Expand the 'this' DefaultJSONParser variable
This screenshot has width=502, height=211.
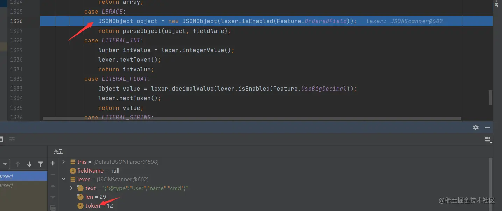[63, 162]
